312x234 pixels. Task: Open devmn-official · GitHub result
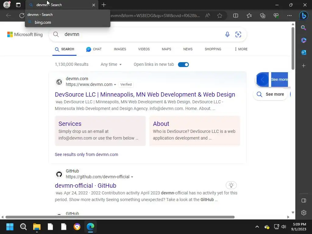86,186
